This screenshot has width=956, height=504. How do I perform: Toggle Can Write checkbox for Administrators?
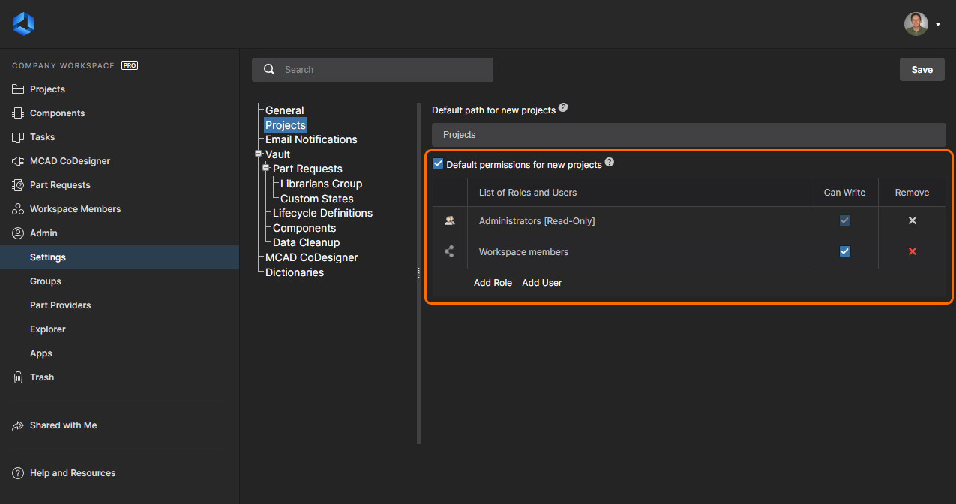[x=844, y=221]
